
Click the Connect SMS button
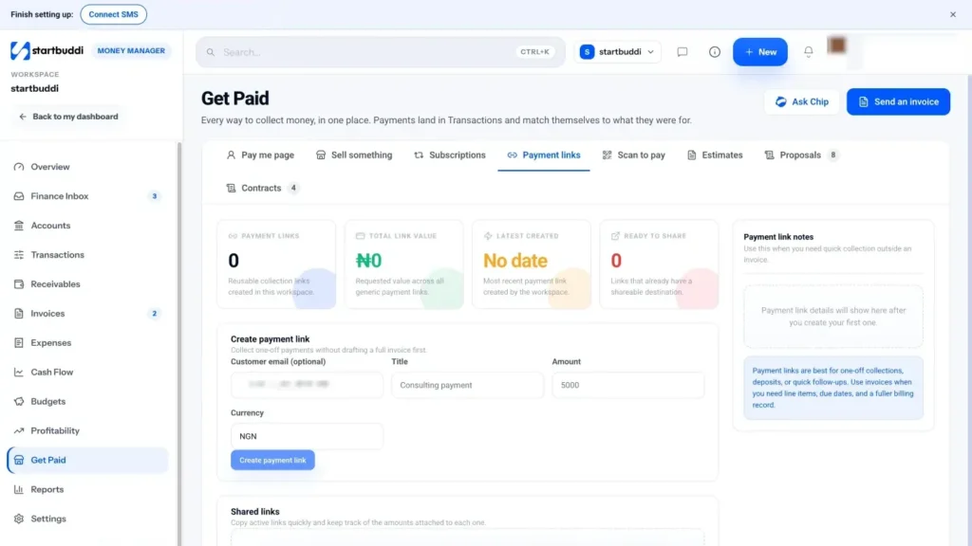[114, 14]
